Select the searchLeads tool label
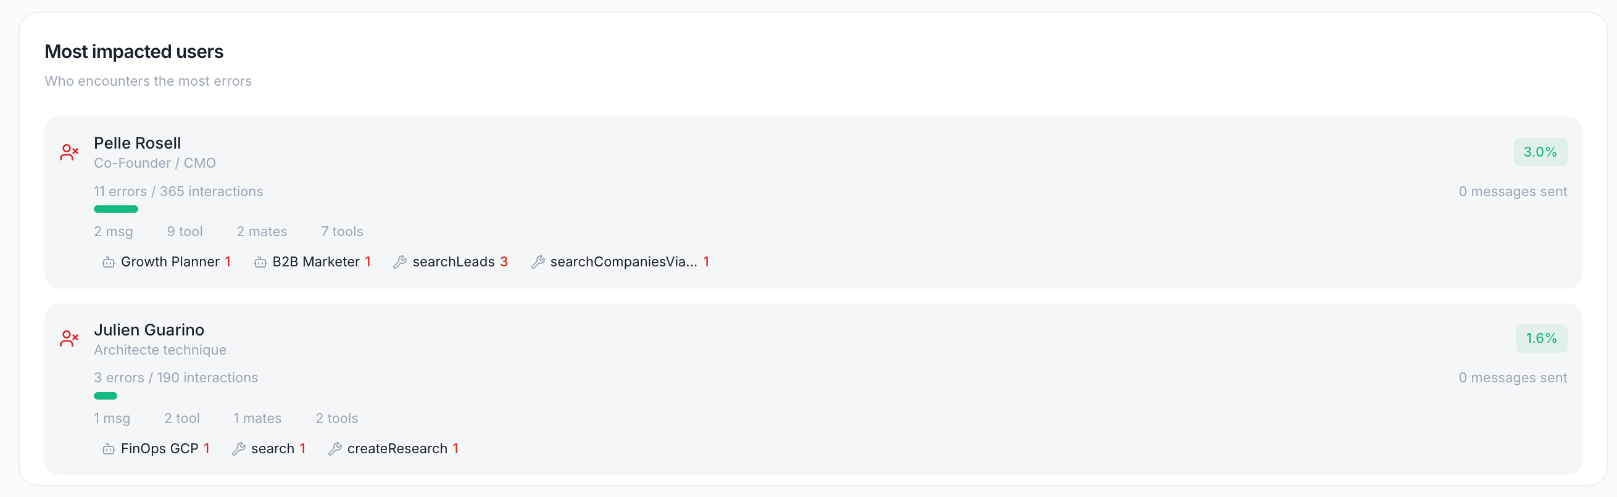The image size is (1617, 497). click(453, 261)
